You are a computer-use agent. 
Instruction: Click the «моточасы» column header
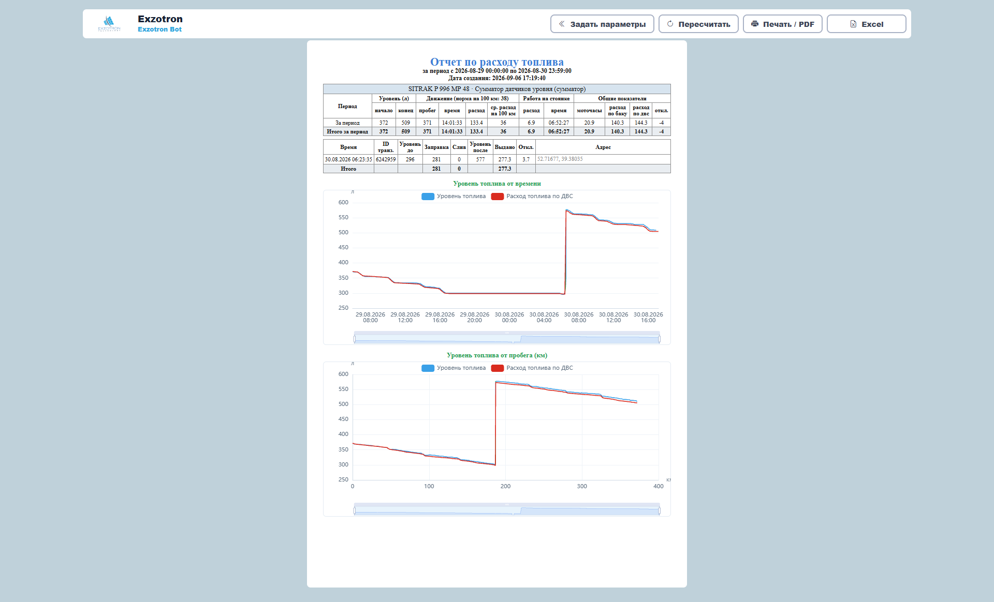point(589,111)
